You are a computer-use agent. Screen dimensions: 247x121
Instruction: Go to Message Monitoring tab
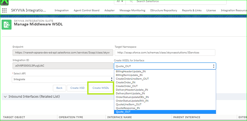[133, 10]
